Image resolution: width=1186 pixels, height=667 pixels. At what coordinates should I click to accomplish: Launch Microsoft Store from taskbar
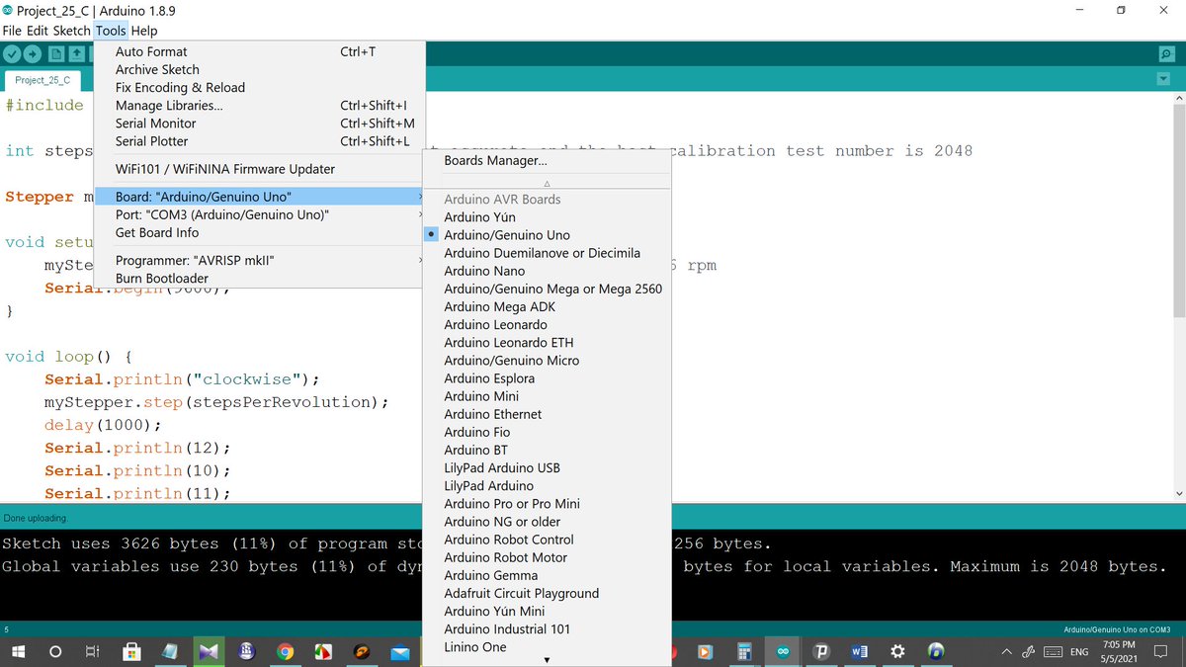[131, 652]
